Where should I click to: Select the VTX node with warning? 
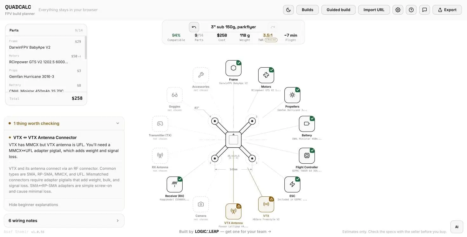click(x=266, y=204)
